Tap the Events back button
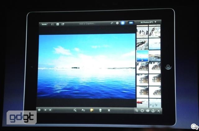This screenshot has width=199, height=131. tap(44, 24)
